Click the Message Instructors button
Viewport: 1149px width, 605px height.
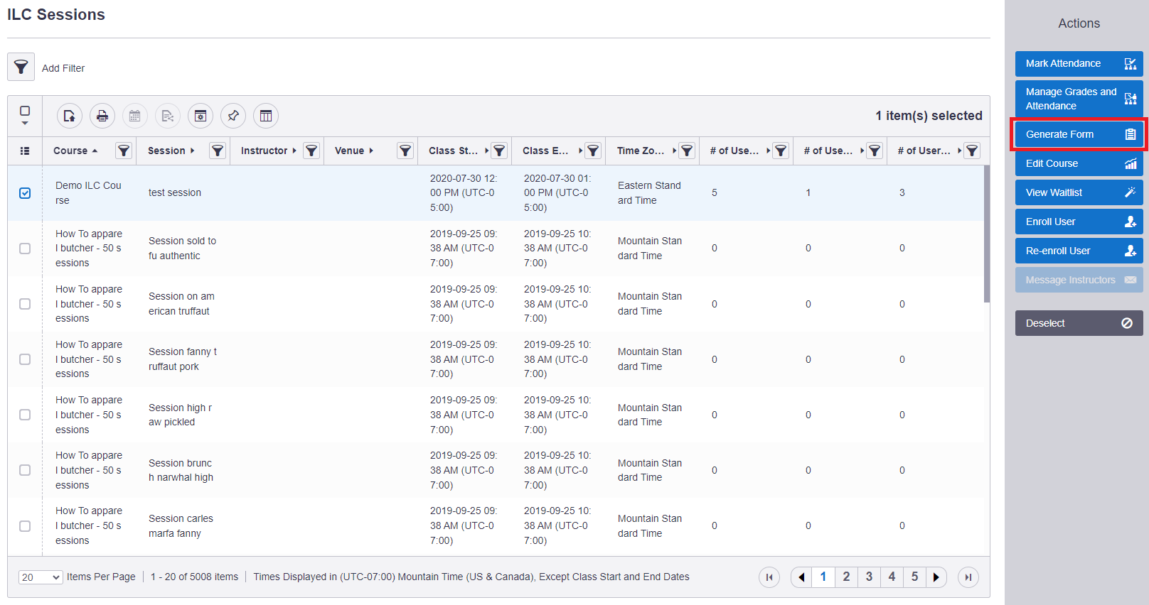(x=1079, y=280)
